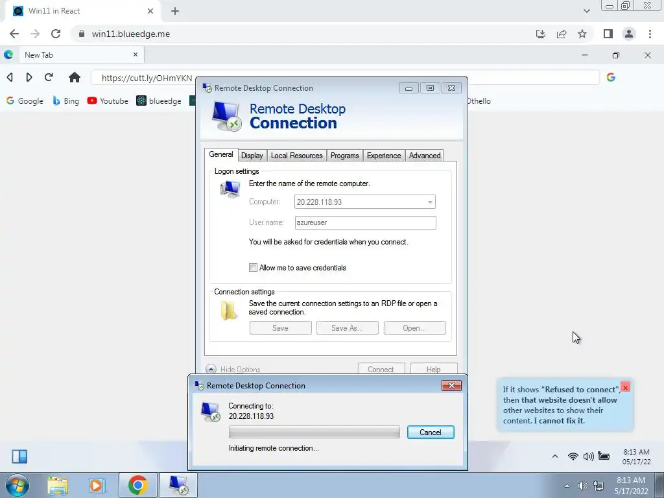Viewport: 664px width, 498px height.
Task: Switch to the General tab
Action: pyautogui.click(x=220, y=154)
